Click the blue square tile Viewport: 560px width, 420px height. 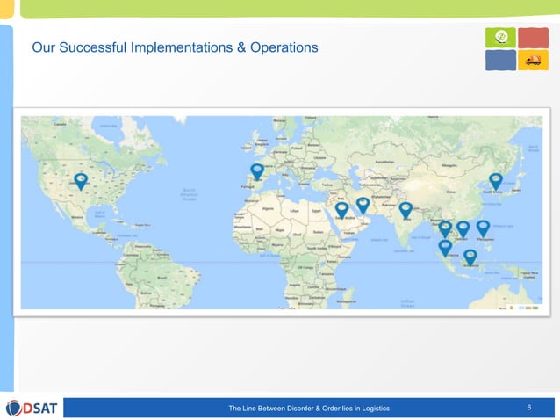500,60
